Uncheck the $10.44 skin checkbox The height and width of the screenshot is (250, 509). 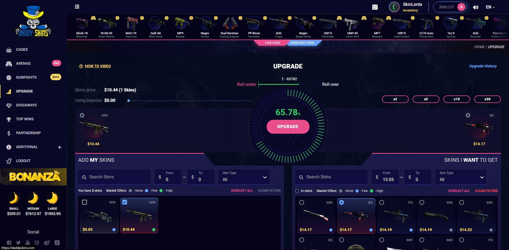tap(125, 202)
